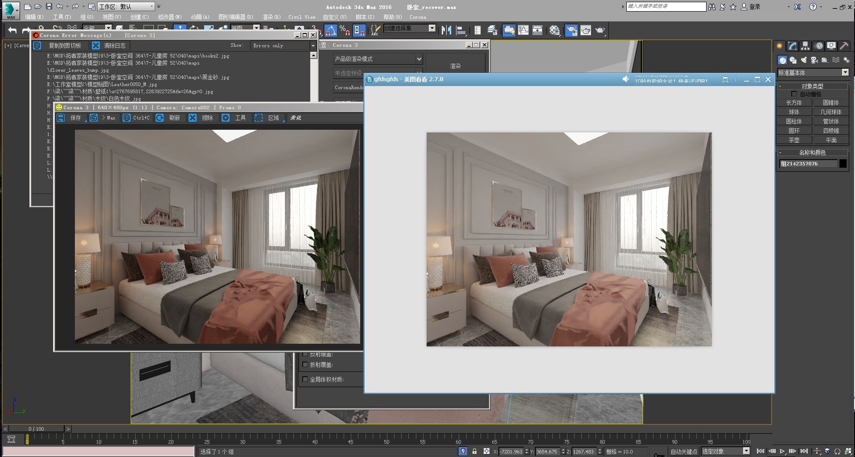Viewport: 855px width, 457px height.
Task: Open the 修改器(M) menu
Action: pyautogui.click(x=170, y=17)
